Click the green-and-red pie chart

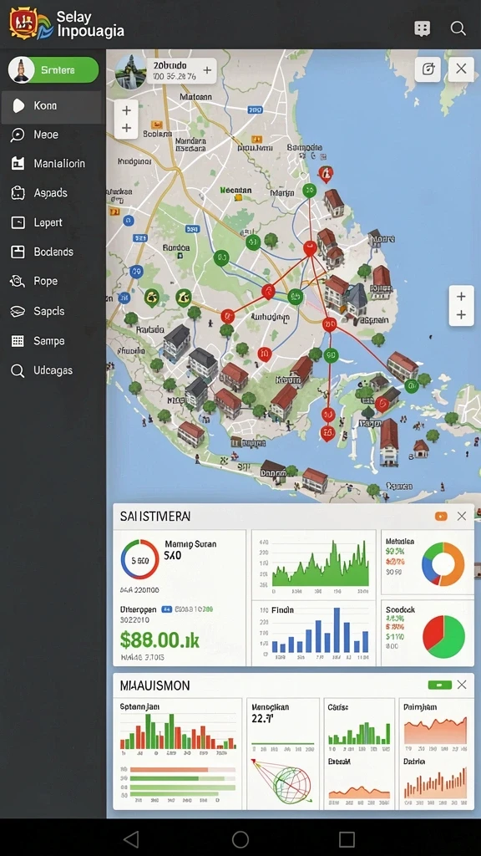(444, 636)
